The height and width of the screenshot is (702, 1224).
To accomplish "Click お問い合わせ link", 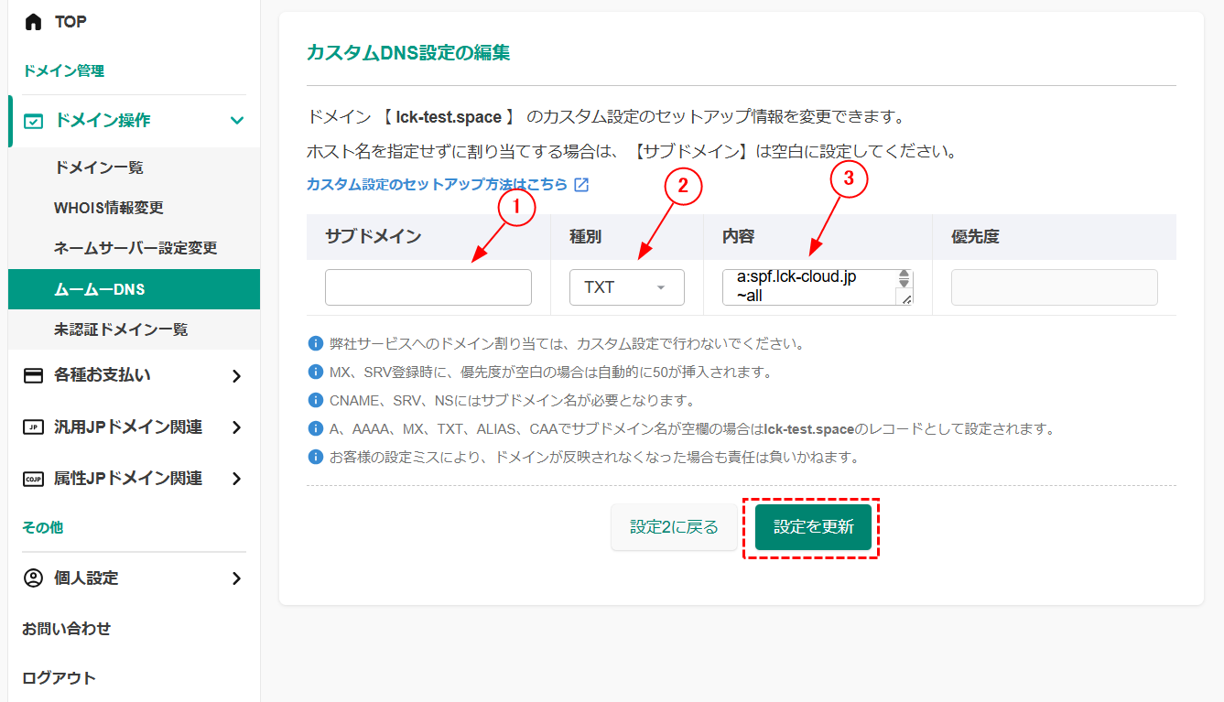I will pyautogui.click(x=67, y=629).
